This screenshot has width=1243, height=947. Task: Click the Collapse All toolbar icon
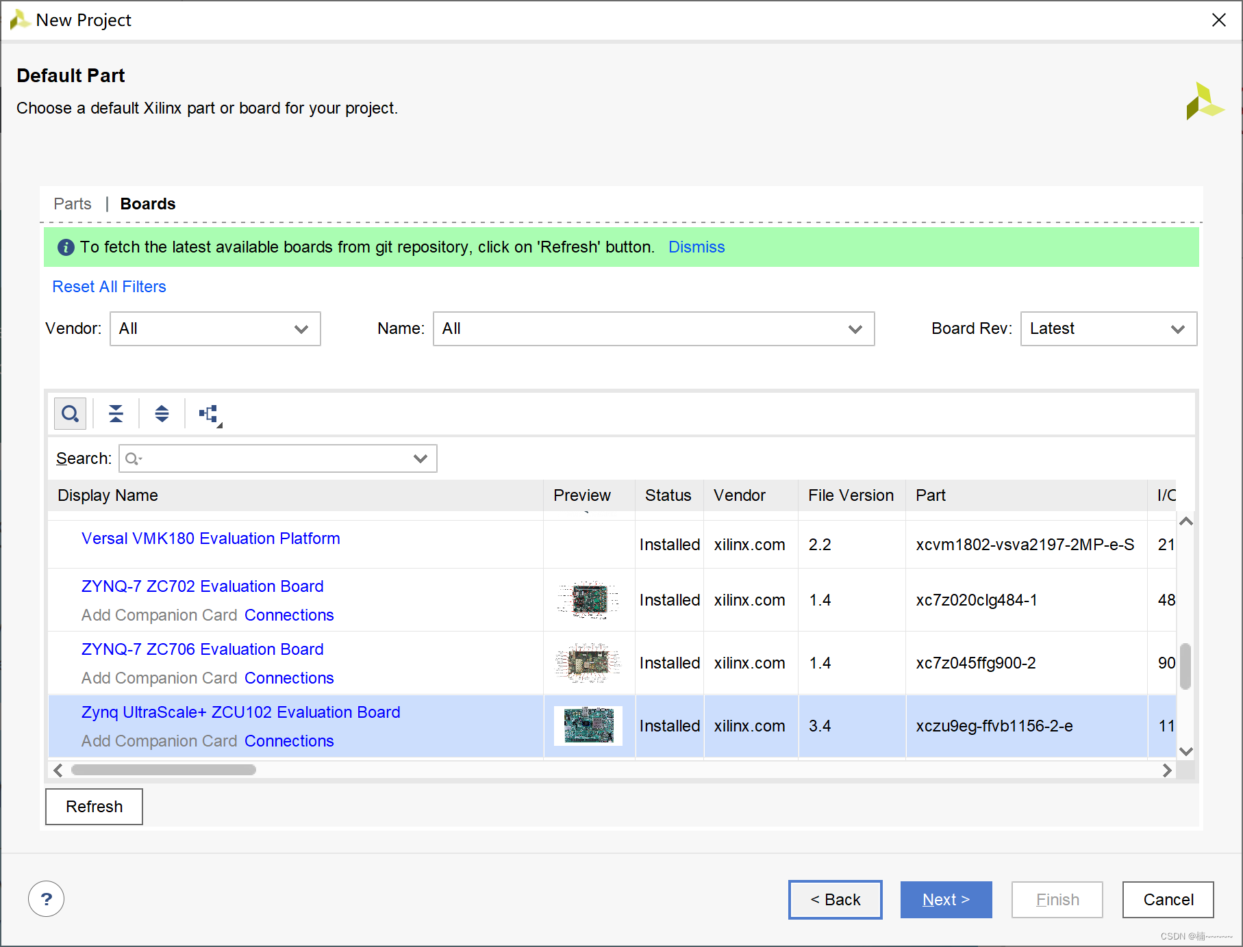point(116,413)
